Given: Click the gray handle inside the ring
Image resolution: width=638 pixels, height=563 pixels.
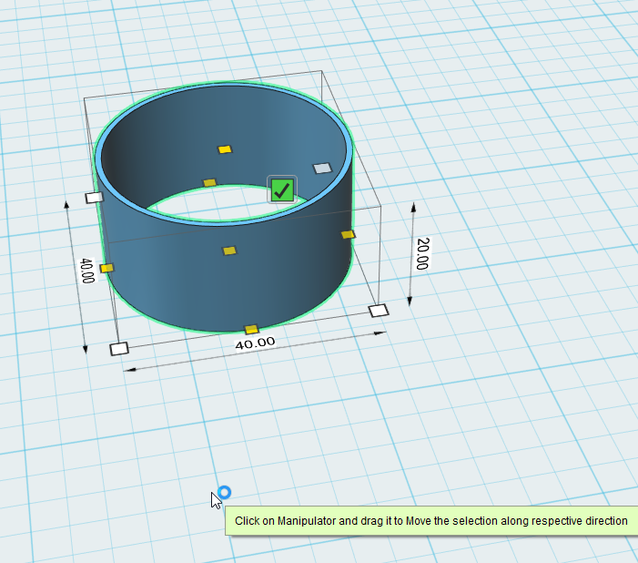Looking at the screenshot, I should (322, 169).
